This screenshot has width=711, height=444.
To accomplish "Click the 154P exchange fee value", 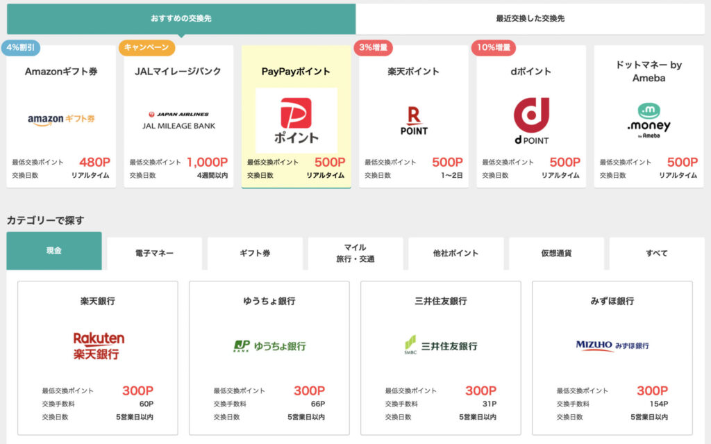I will pyautogui.click(x=659, y=404).
